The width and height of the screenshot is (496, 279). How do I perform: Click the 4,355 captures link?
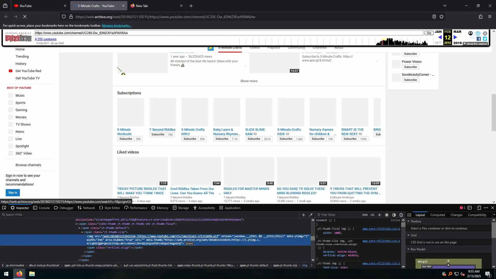pyautogui.click(x=45, y=39)
